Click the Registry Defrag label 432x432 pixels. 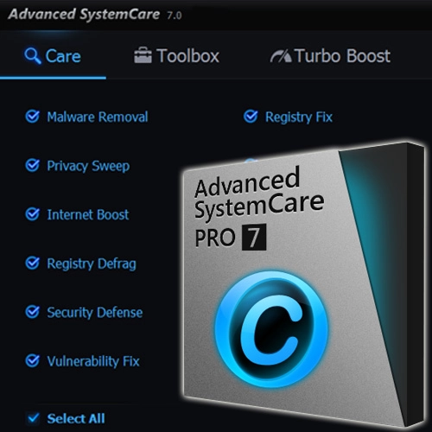tap(92, 264)
